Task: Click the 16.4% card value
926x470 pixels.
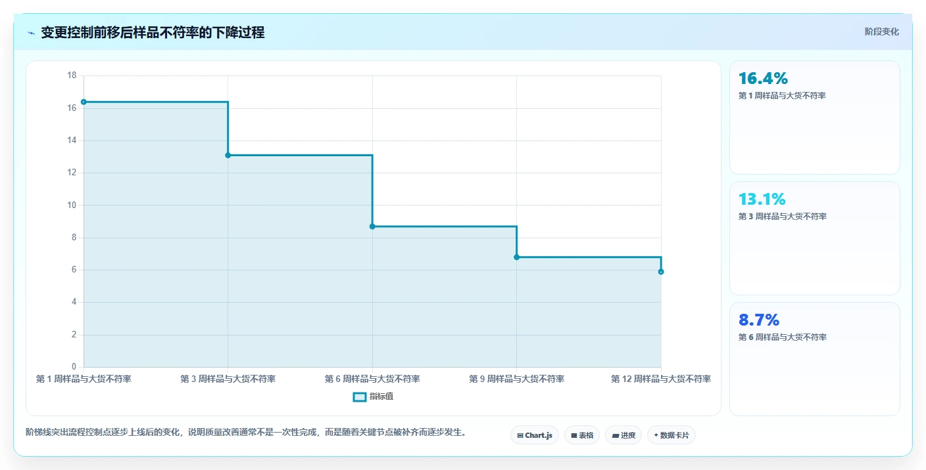Action: 763,79
